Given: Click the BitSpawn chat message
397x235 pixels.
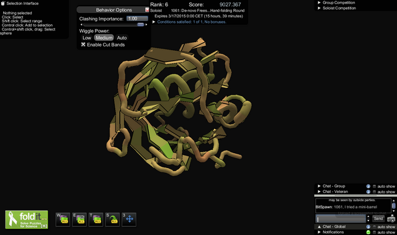Looking at the screenshot, I should point(346,207).
